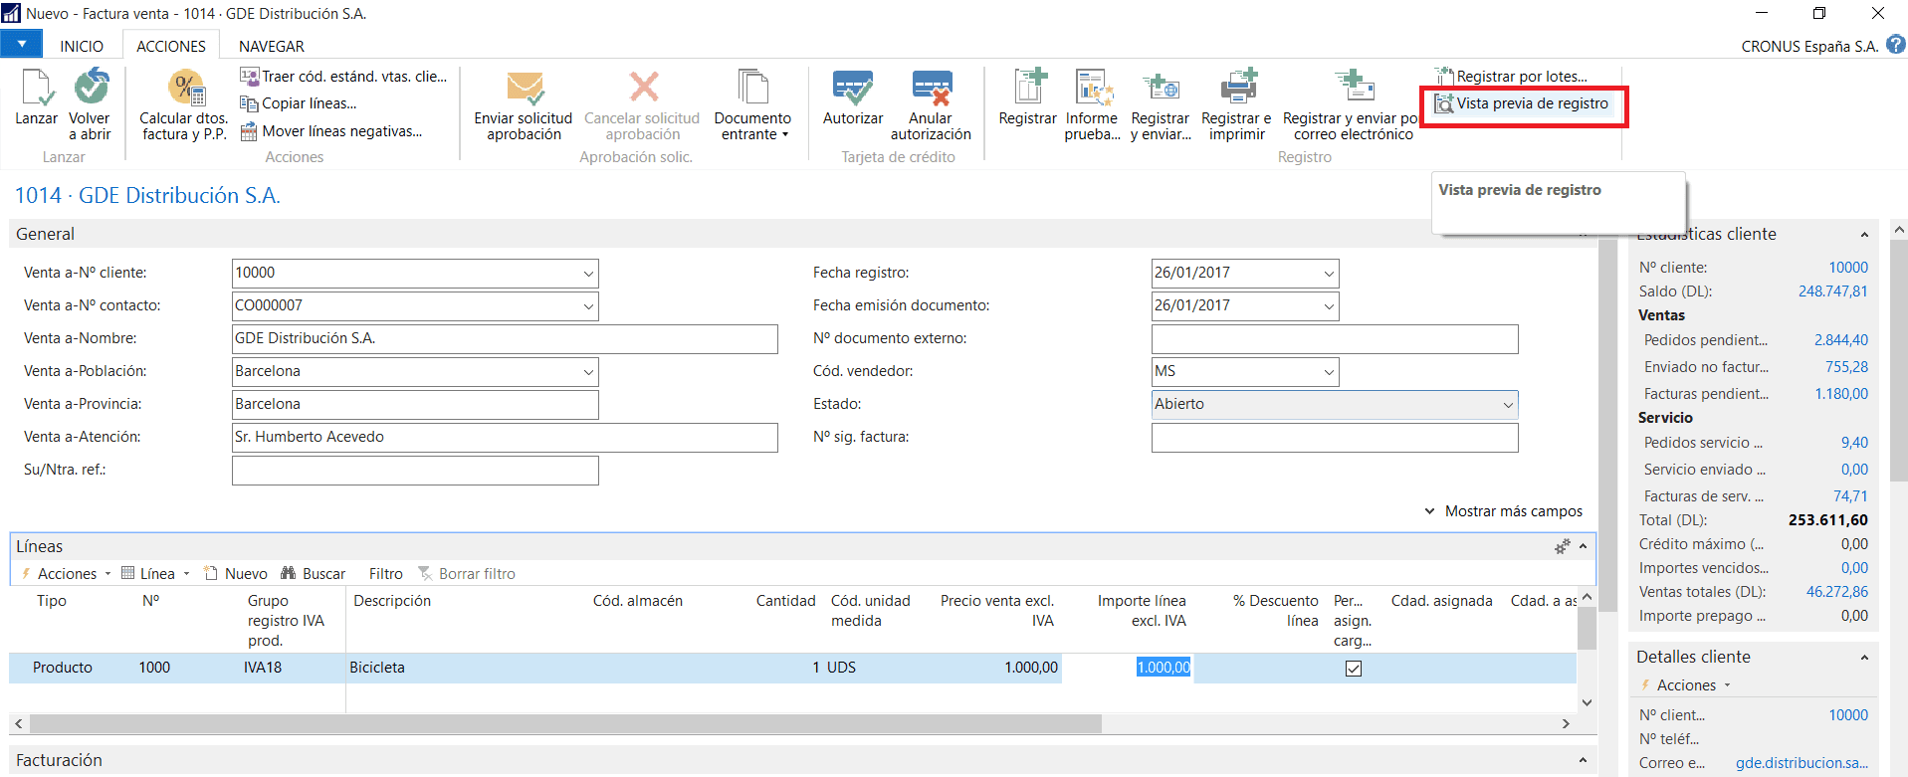This screenshot has width=1908, height=777.
Task: Switch to the NAVEGAR tab
Action: (x=272, y=46)
